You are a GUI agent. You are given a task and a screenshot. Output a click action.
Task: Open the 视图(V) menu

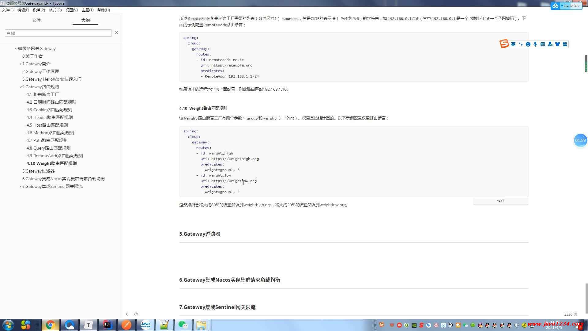click(71, 10)
